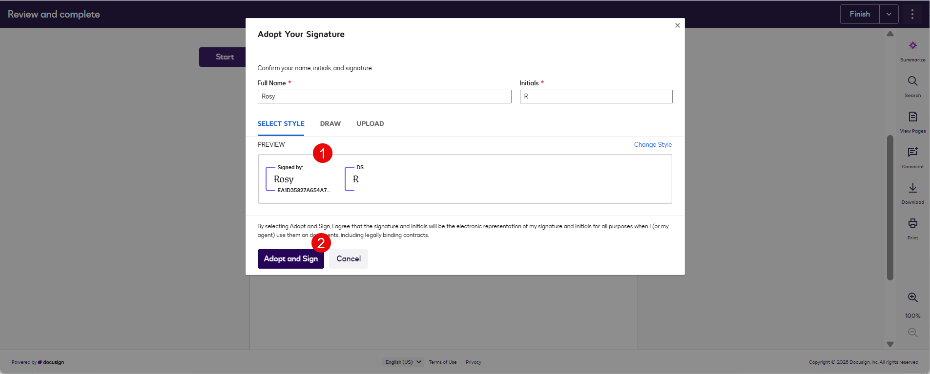Click 'Confirm your name, initials, and signature.' text

pyautogui.click(x=315, y=68)
